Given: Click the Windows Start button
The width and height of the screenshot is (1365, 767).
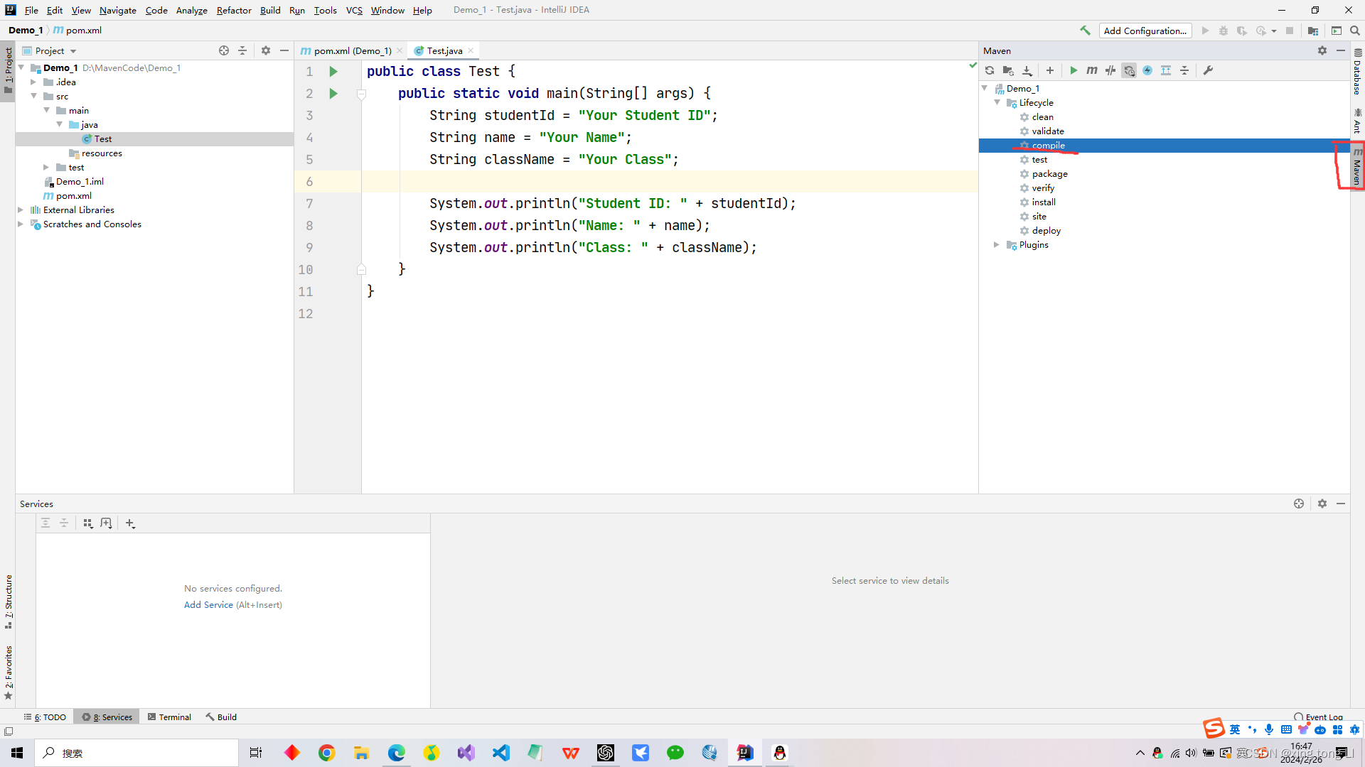Looking at the screenshot, I should pyautogui.click(x=17, y=753).
